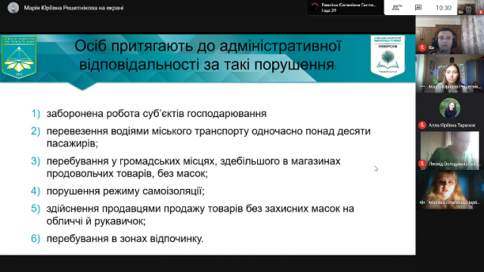Image resolution: width=484 pixels, height=272 pixels.
Task: Click the muted mic icon beside Алла Юріївна
Action: point(422,125)
